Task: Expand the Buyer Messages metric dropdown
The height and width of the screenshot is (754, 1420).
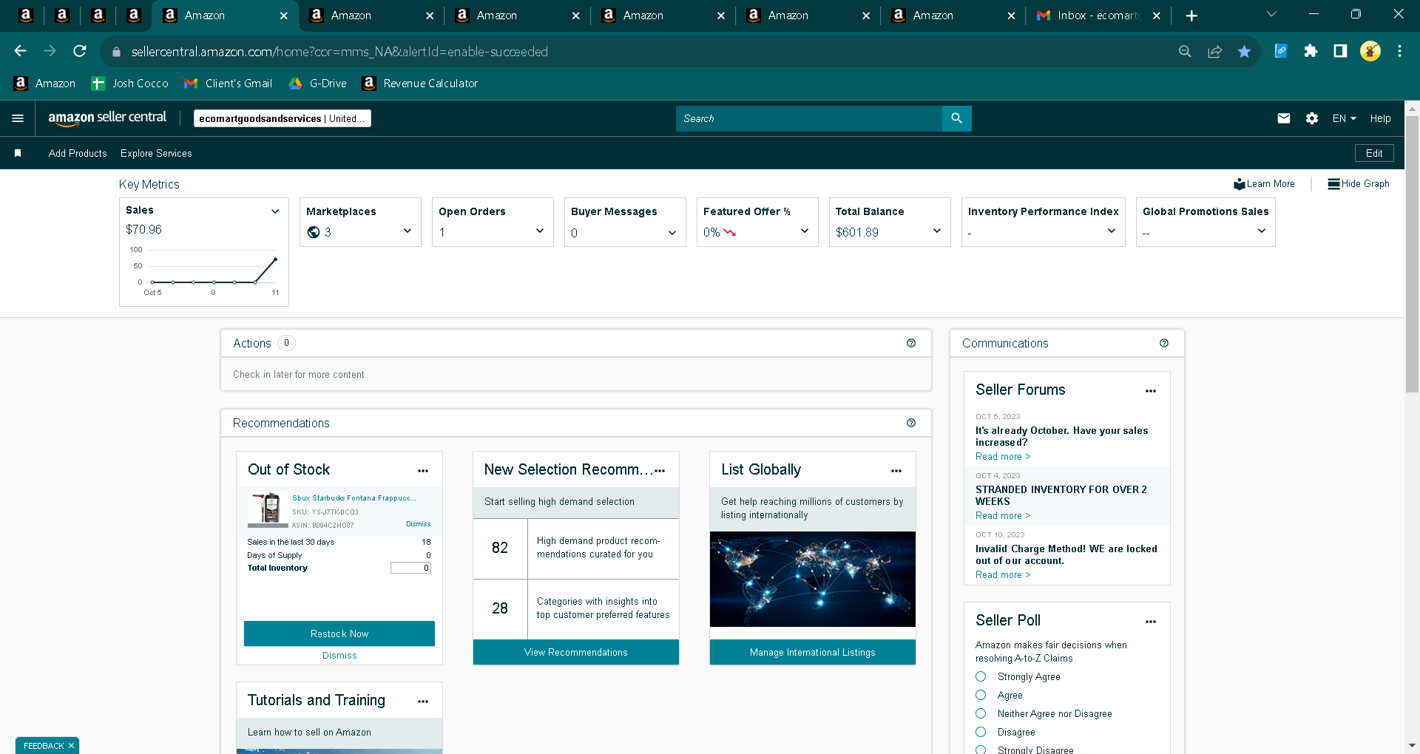Action: [672, 233]
